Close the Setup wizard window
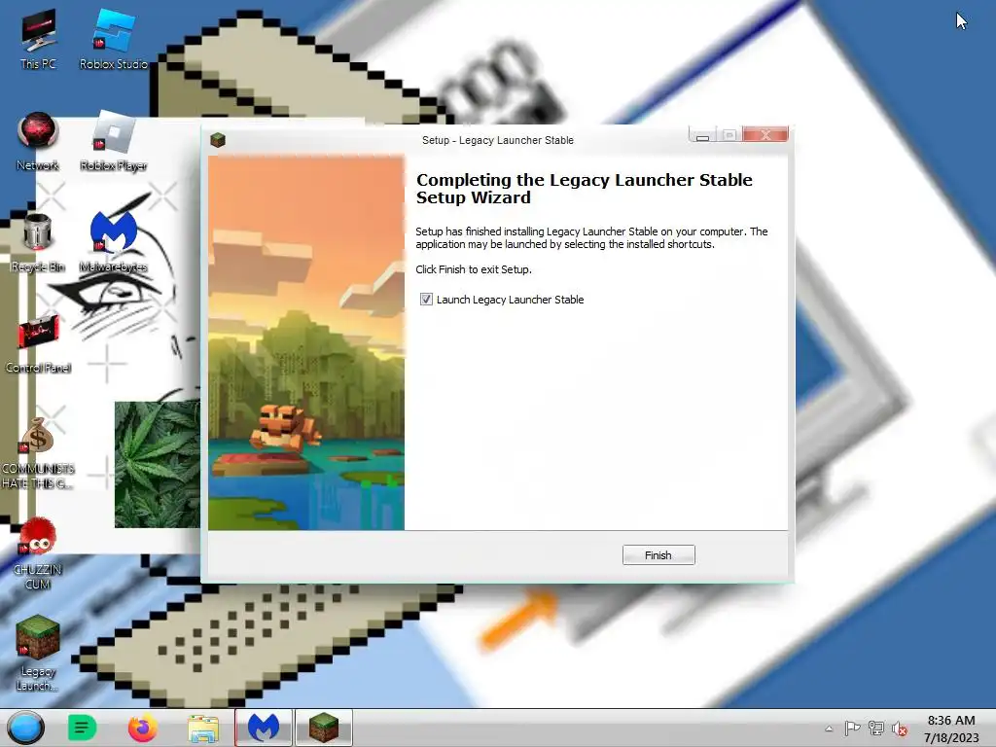This screenshot has width=996, height=747. (765, 134)
